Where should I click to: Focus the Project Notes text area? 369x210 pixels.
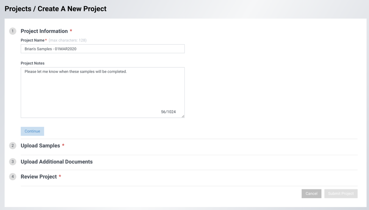click(x=103, y=93)
